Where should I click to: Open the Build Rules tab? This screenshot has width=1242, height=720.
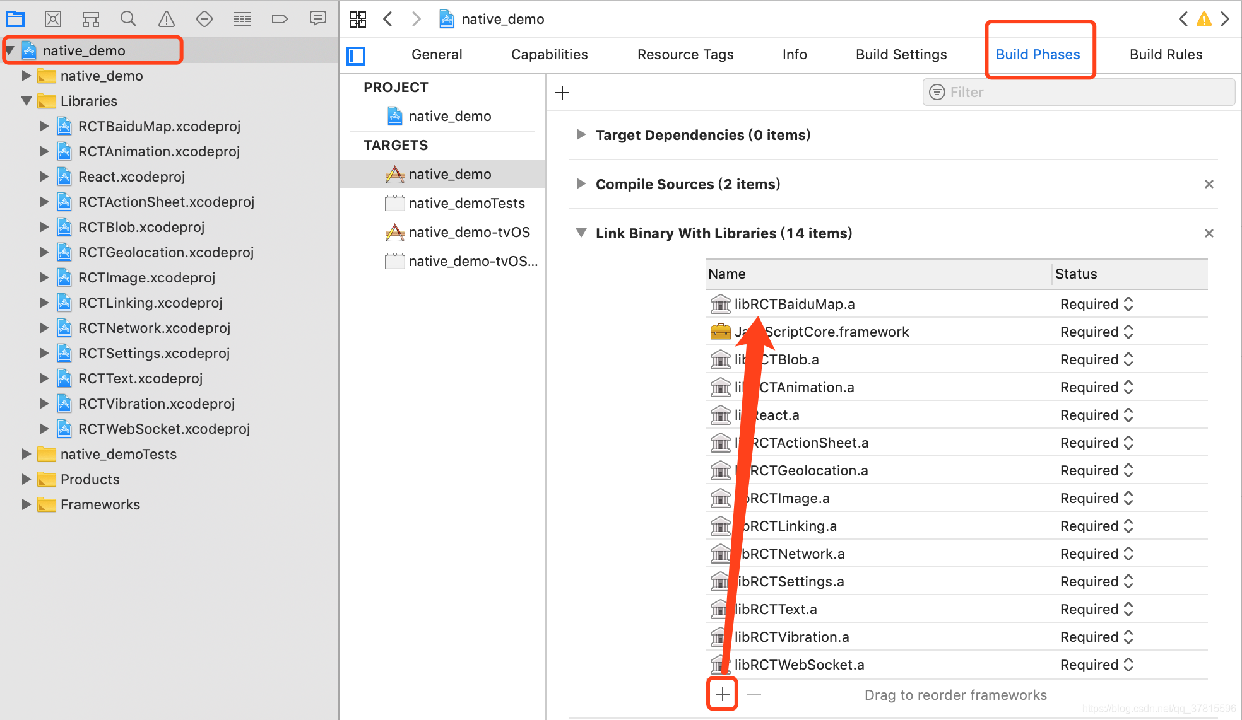pyautogui.click(x=1166, y=55)
